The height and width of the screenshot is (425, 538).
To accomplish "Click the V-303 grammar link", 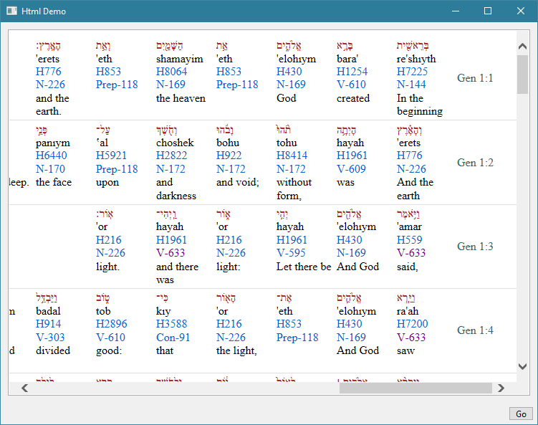I will coord(50,337).
